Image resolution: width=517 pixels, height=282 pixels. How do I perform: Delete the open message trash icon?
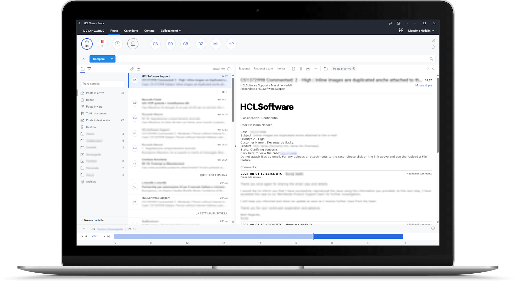click(x=301, y=69)
